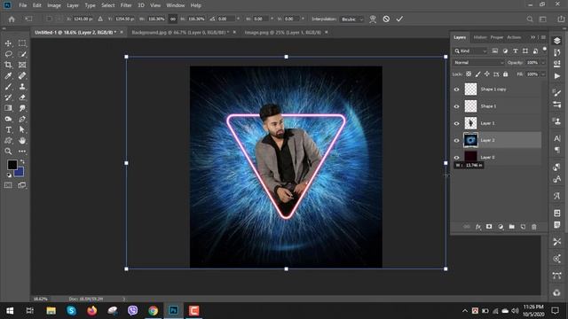Switch to Image.png document tab

point(282,32)
